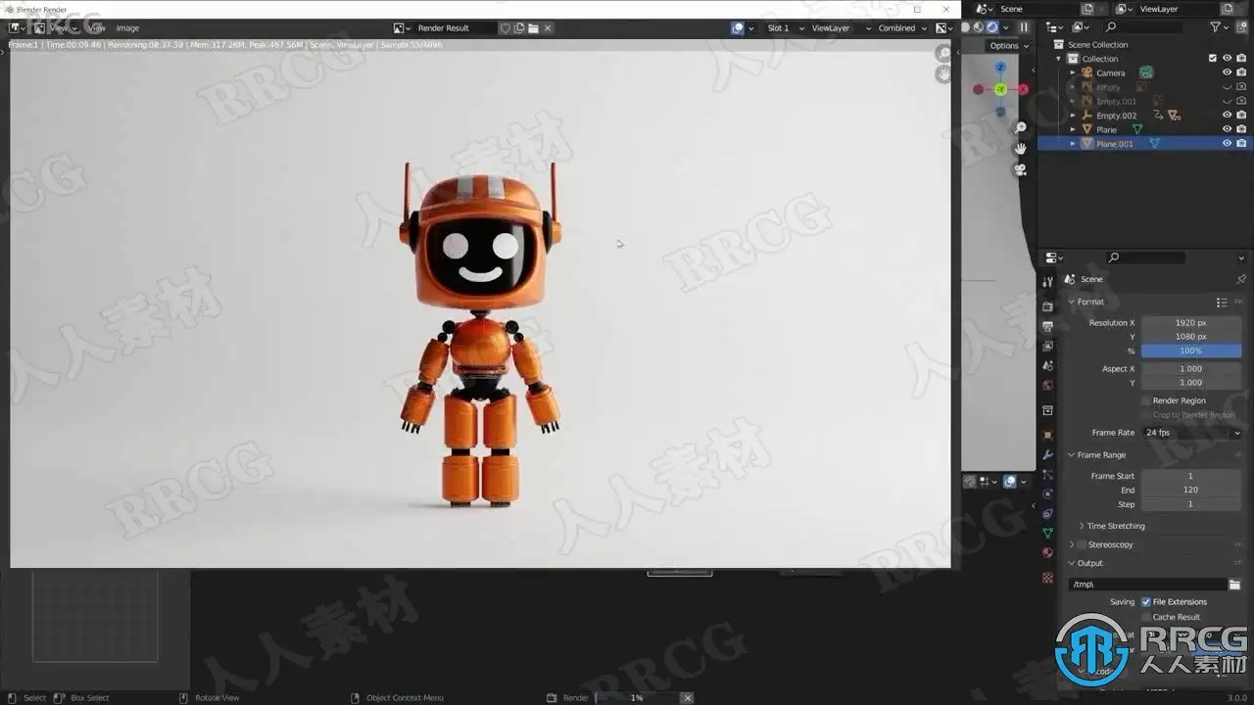Open the Slot 1 dropdown

(x=785, y=28)
